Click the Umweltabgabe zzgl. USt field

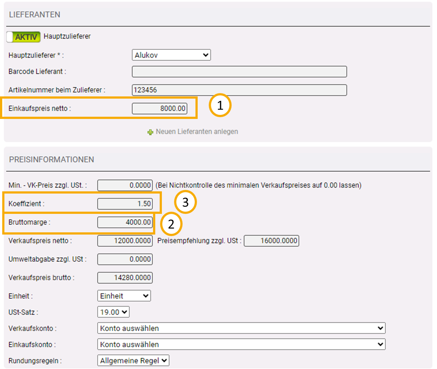click(x=125, y=259)
